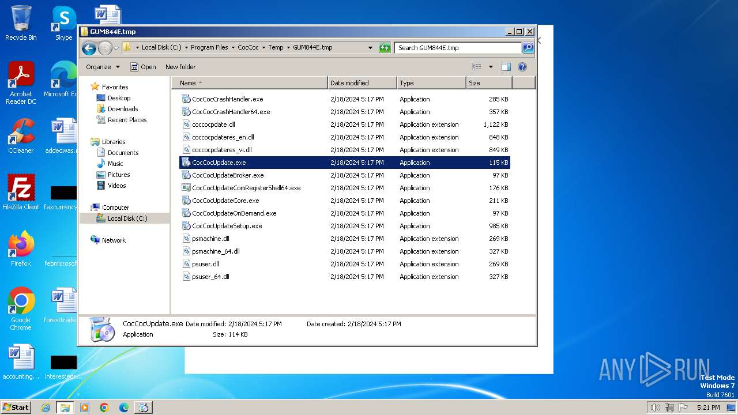
Task: Select CocCocCrashHandler.exe file icon
Action: pos(186,99)
